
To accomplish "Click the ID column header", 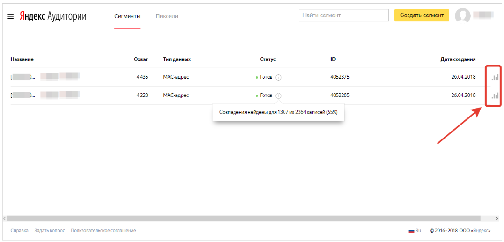I will 333,59.
